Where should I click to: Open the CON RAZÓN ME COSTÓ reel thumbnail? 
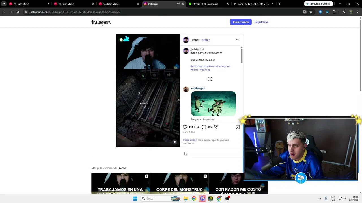click(238, 184)
